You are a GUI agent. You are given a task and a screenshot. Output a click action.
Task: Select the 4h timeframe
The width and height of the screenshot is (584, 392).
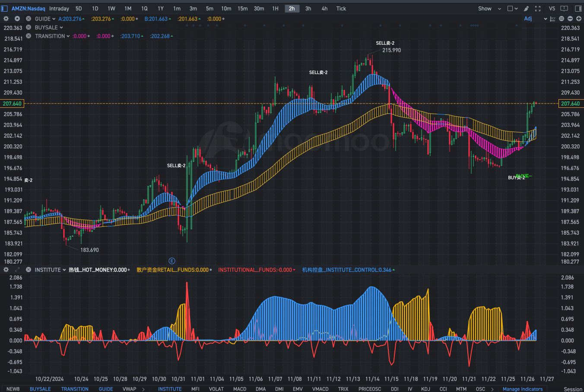pyautogui.click(x=324, y=8)
